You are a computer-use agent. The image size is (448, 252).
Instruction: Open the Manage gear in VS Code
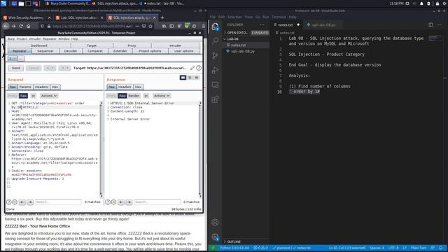click(x=215, y=237)
